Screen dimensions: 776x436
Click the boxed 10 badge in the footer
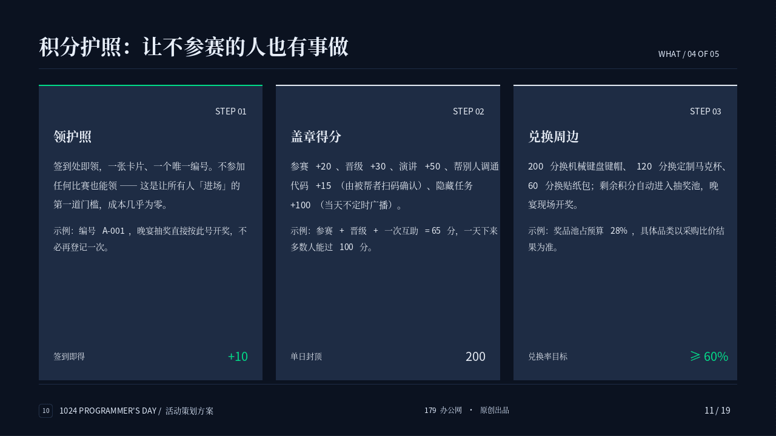click(46, 411)
